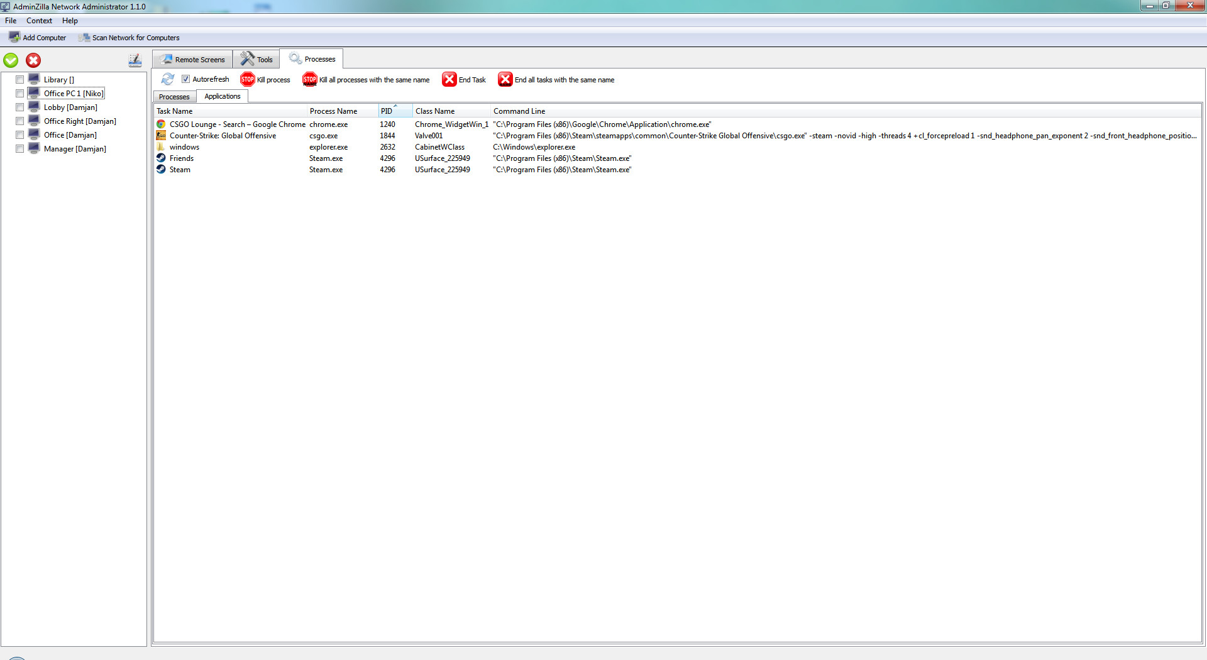This screenshot has width=1207, height=660.
Task: Select Counter-Strike: Global Offensive task row
Action: (x=677, y=136)
